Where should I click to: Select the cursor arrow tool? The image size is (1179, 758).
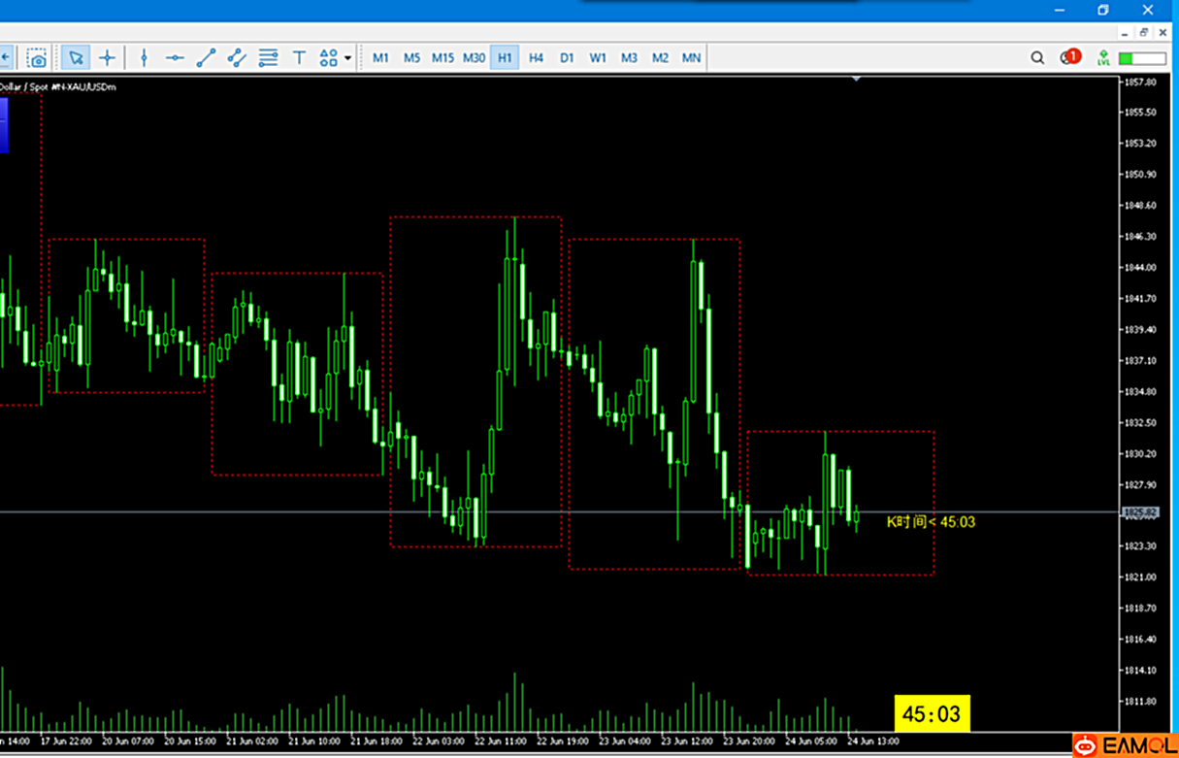76,58
